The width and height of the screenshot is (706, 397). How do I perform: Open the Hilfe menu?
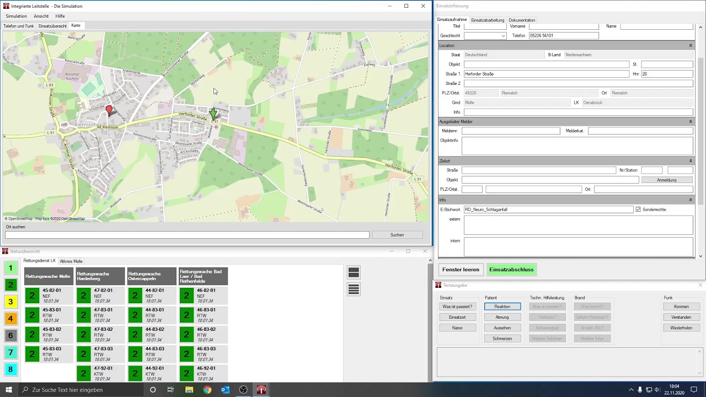pyautogui.click(x=60, y=16)
